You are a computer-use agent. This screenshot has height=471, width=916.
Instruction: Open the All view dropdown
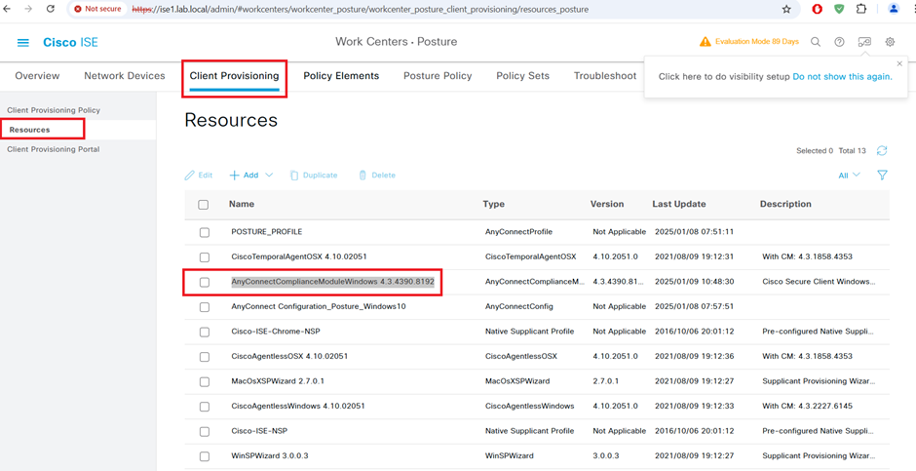click(x=849, y=176)
